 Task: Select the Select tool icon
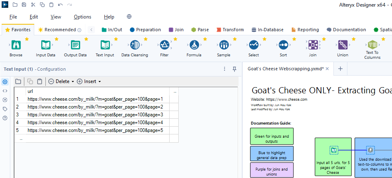(x=253, y=45)
